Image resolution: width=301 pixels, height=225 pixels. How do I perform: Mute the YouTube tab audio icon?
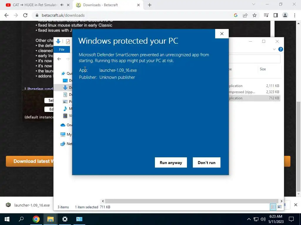[x=62, y=5]
